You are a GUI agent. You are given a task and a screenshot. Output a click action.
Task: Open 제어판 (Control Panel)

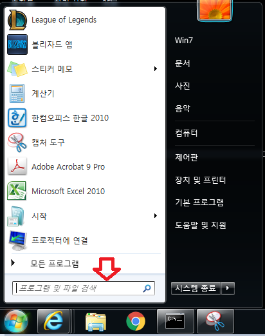coord(187,157)
